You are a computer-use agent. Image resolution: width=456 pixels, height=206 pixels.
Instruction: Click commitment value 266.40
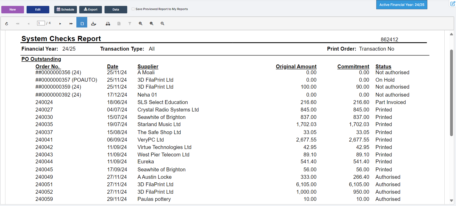coord(361,177)
